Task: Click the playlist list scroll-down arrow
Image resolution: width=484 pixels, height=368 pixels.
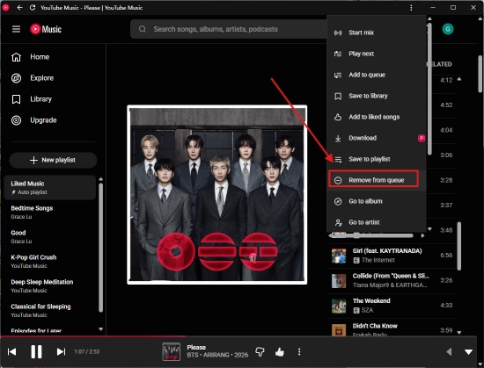Action: (x=100, y=329)
